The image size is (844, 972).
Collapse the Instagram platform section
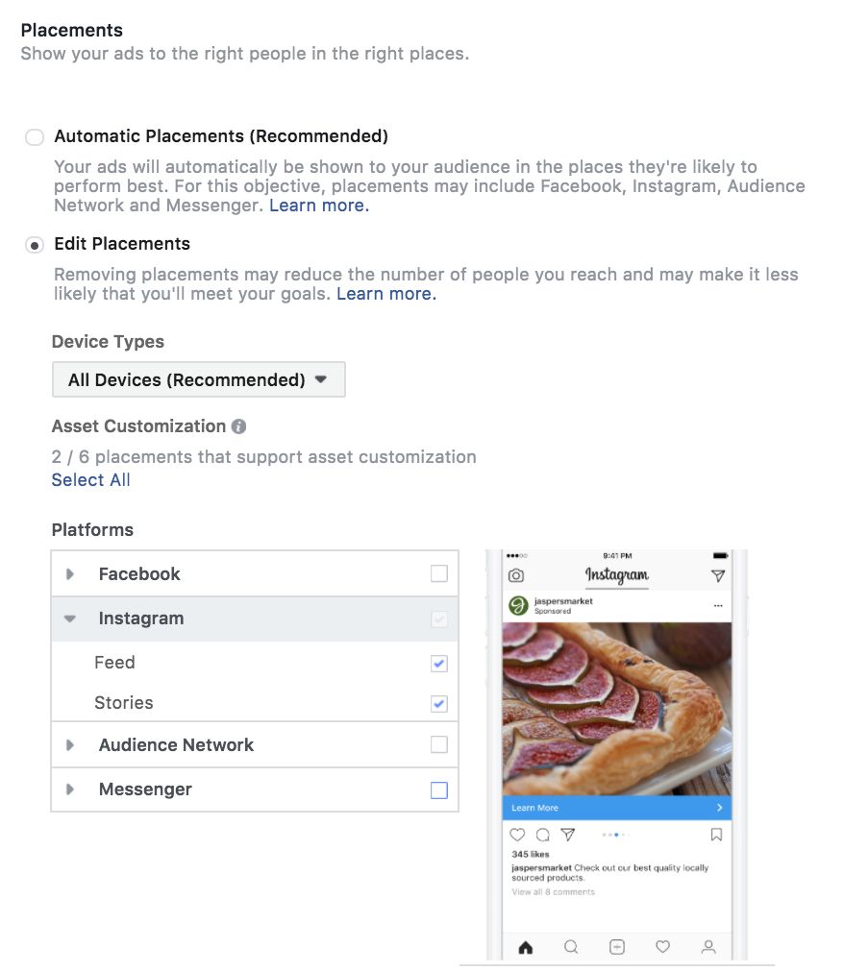70,620
